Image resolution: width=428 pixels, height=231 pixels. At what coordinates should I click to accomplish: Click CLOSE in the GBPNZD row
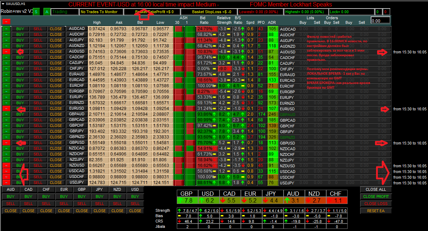56,137
